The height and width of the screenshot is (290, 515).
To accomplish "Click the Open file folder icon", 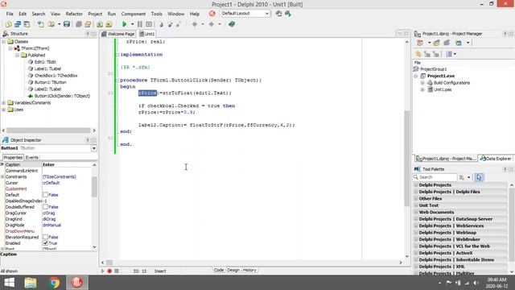I will [x=51, y=24].
